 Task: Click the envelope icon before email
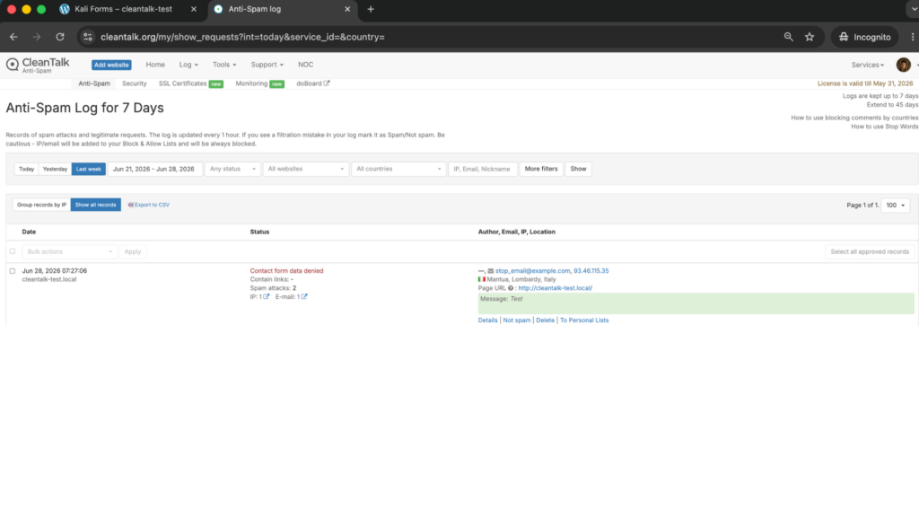tap(491, 271)
